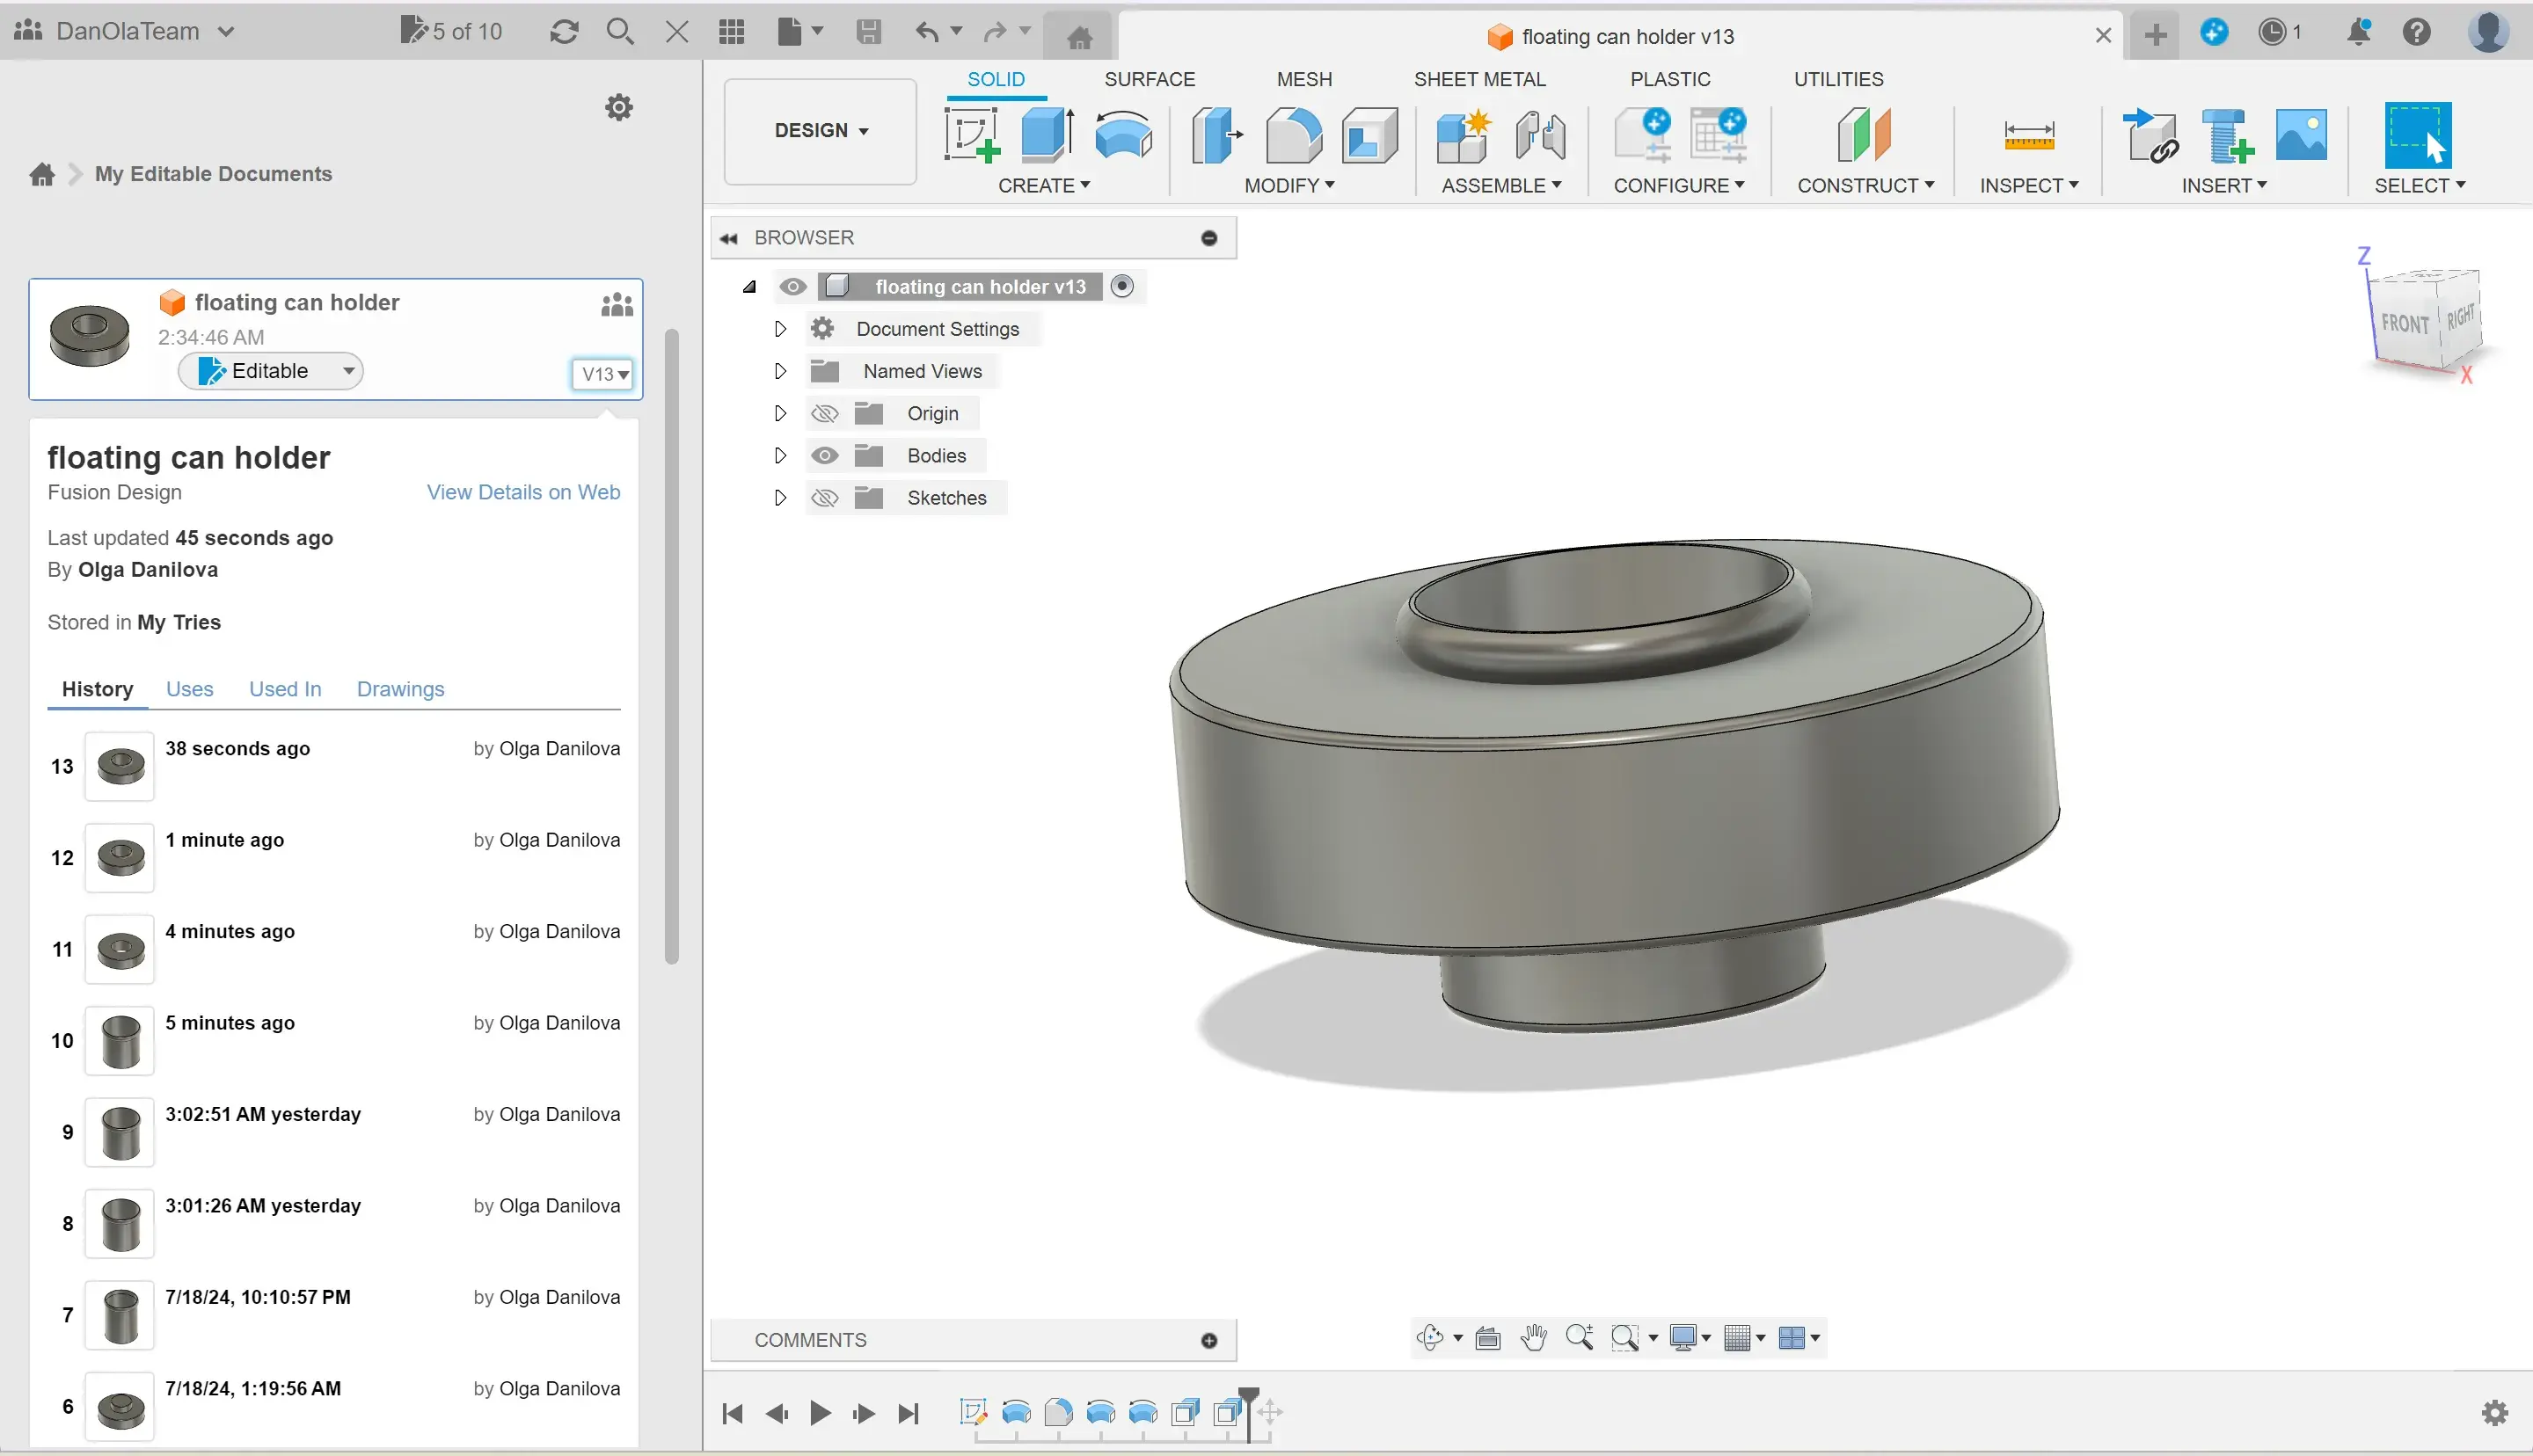Open the V13 version dropdown
Image resolution: width=2533 pixels, height=1456 pixels.
click(x=604, y=374)
